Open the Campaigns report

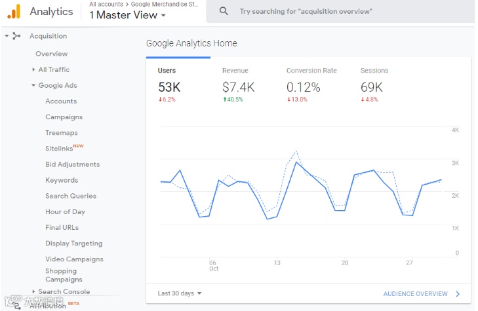[64, 117]
